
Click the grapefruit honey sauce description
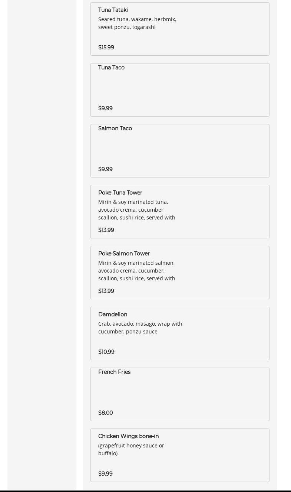tap(131, 449)
